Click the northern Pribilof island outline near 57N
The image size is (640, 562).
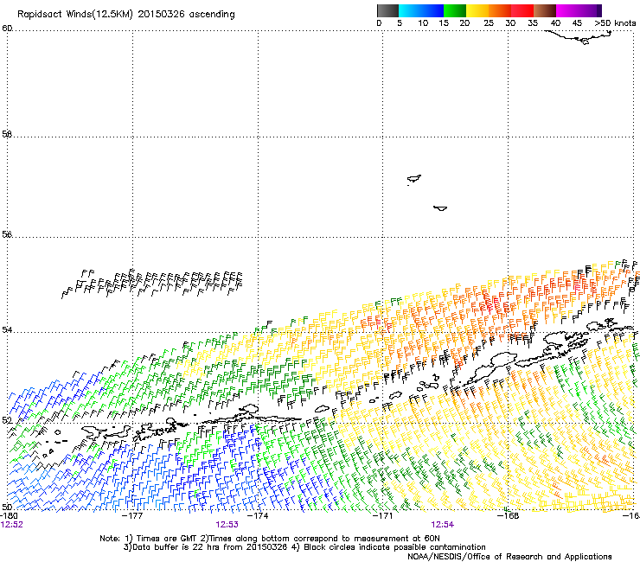[414, 179]
